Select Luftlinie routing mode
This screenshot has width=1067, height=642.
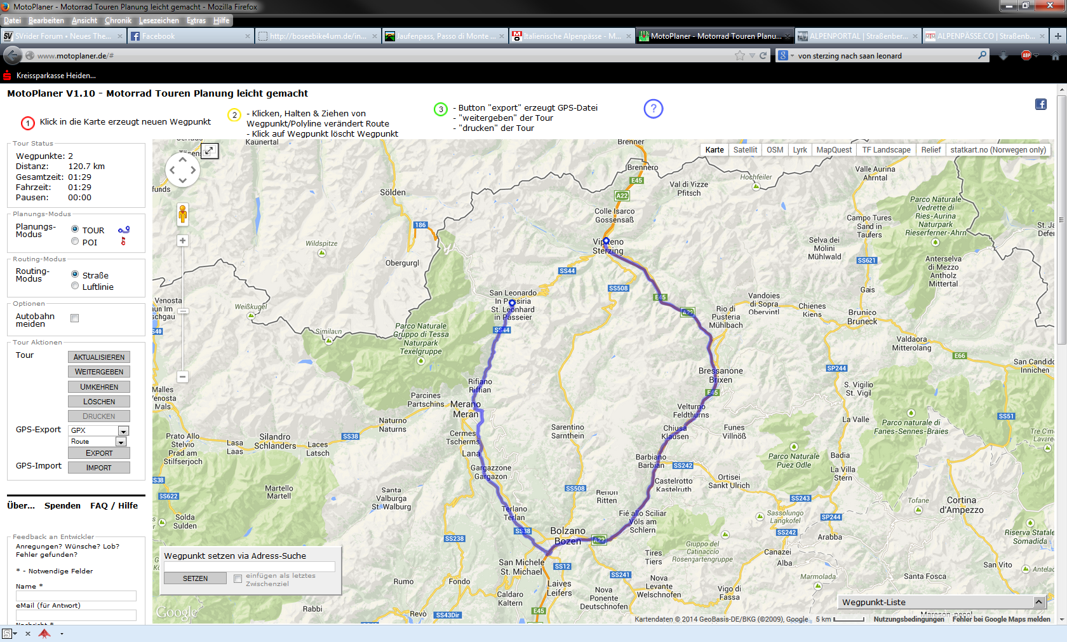75,286
